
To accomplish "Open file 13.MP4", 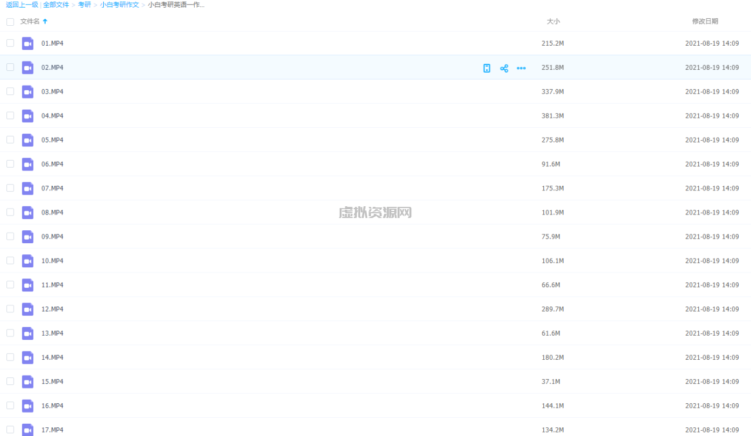I will pos(52,333).
